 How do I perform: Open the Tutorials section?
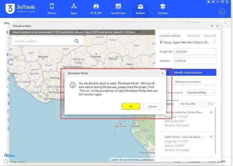click(x=163, y=9)
